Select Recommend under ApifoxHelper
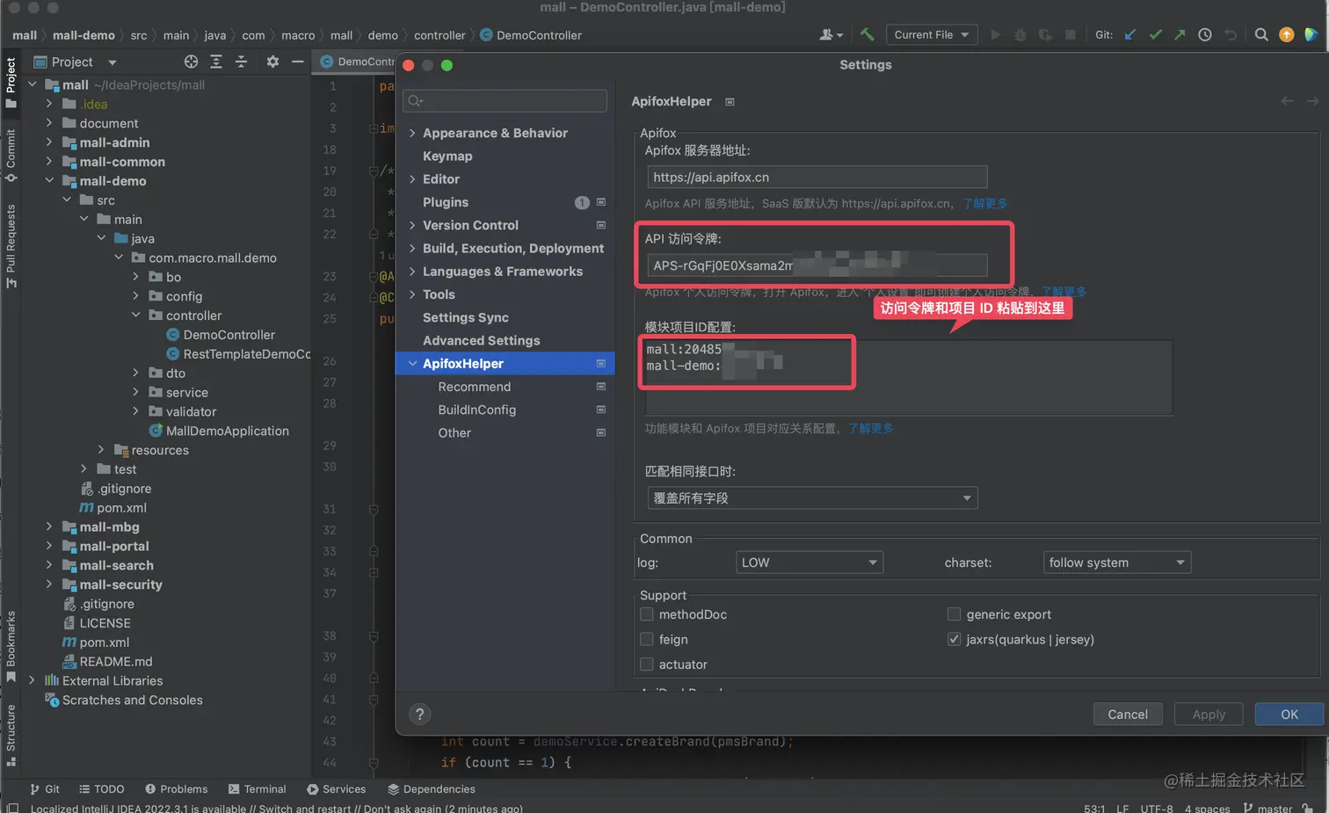The height and width of the screenshot is (813, 1329). coord(475,387)
